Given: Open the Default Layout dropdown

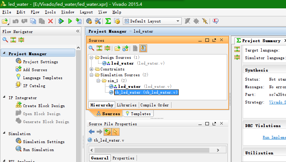Looking at the screenshot, I should pyautogui.click(x=152, y=21).
